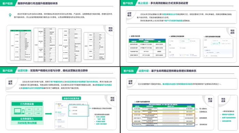Click the 业务数据导入 green bar
Image resolution: width=239 pixels, height=133 pixels.
coord(27,119)
